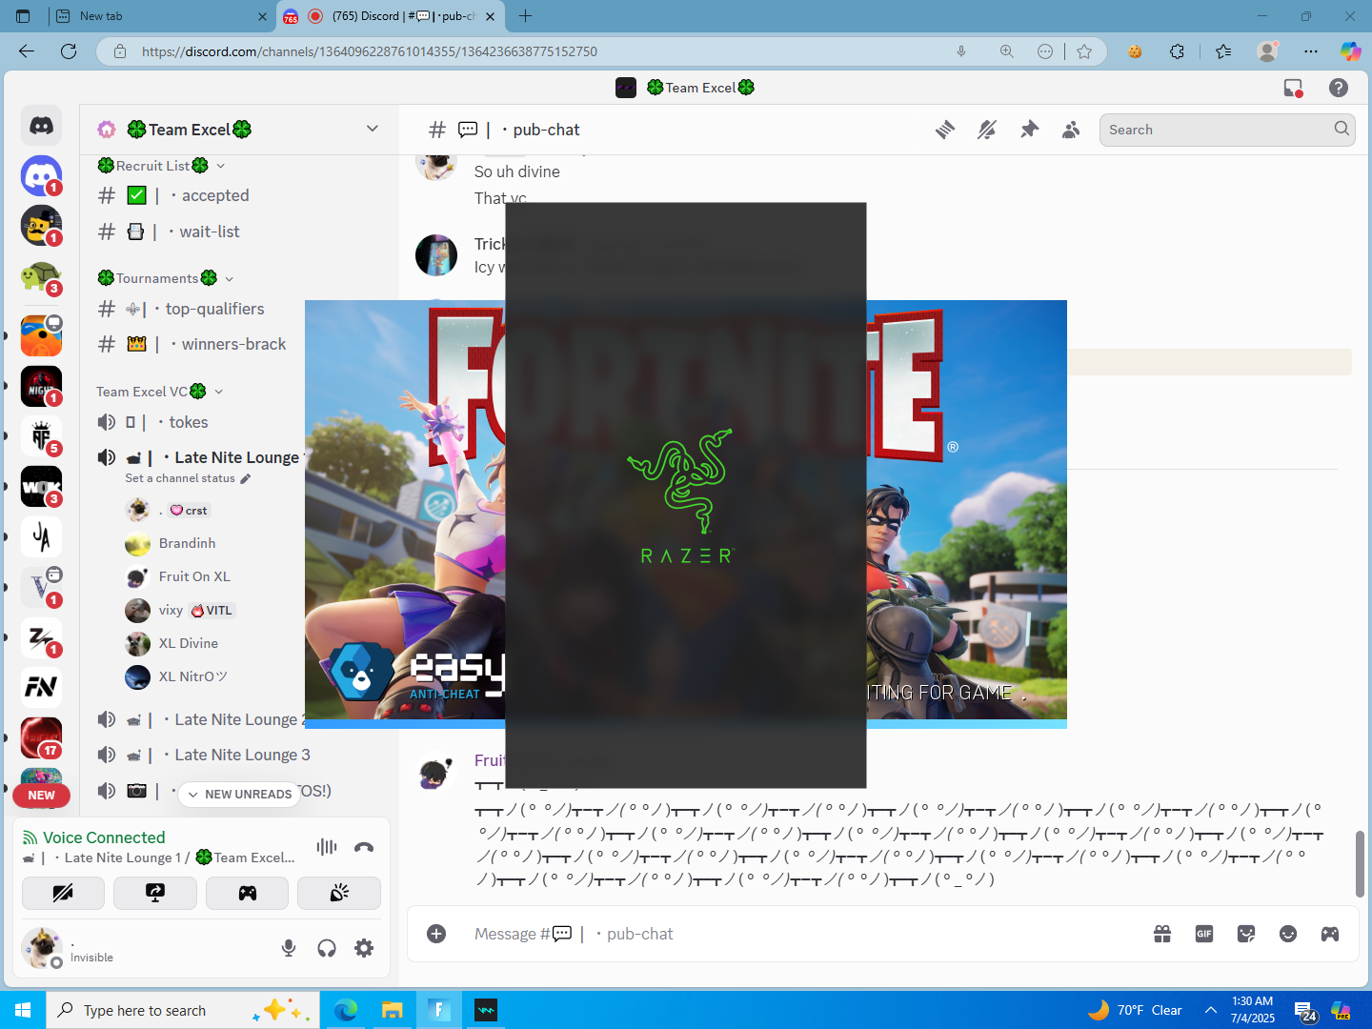Open Edge favorites list icon
1372x1029 pixels.
1223,51
